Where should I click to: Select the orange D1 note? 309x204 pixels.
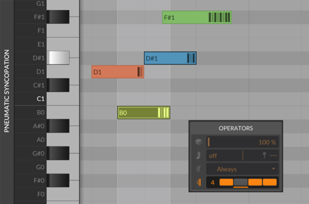[x=117, y=72]
